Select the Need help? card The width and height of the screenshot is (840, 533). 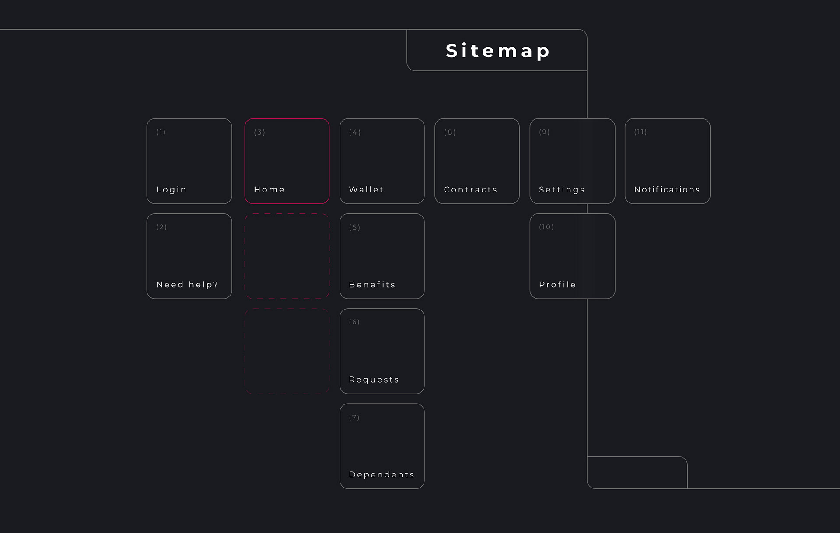[189, 256]
